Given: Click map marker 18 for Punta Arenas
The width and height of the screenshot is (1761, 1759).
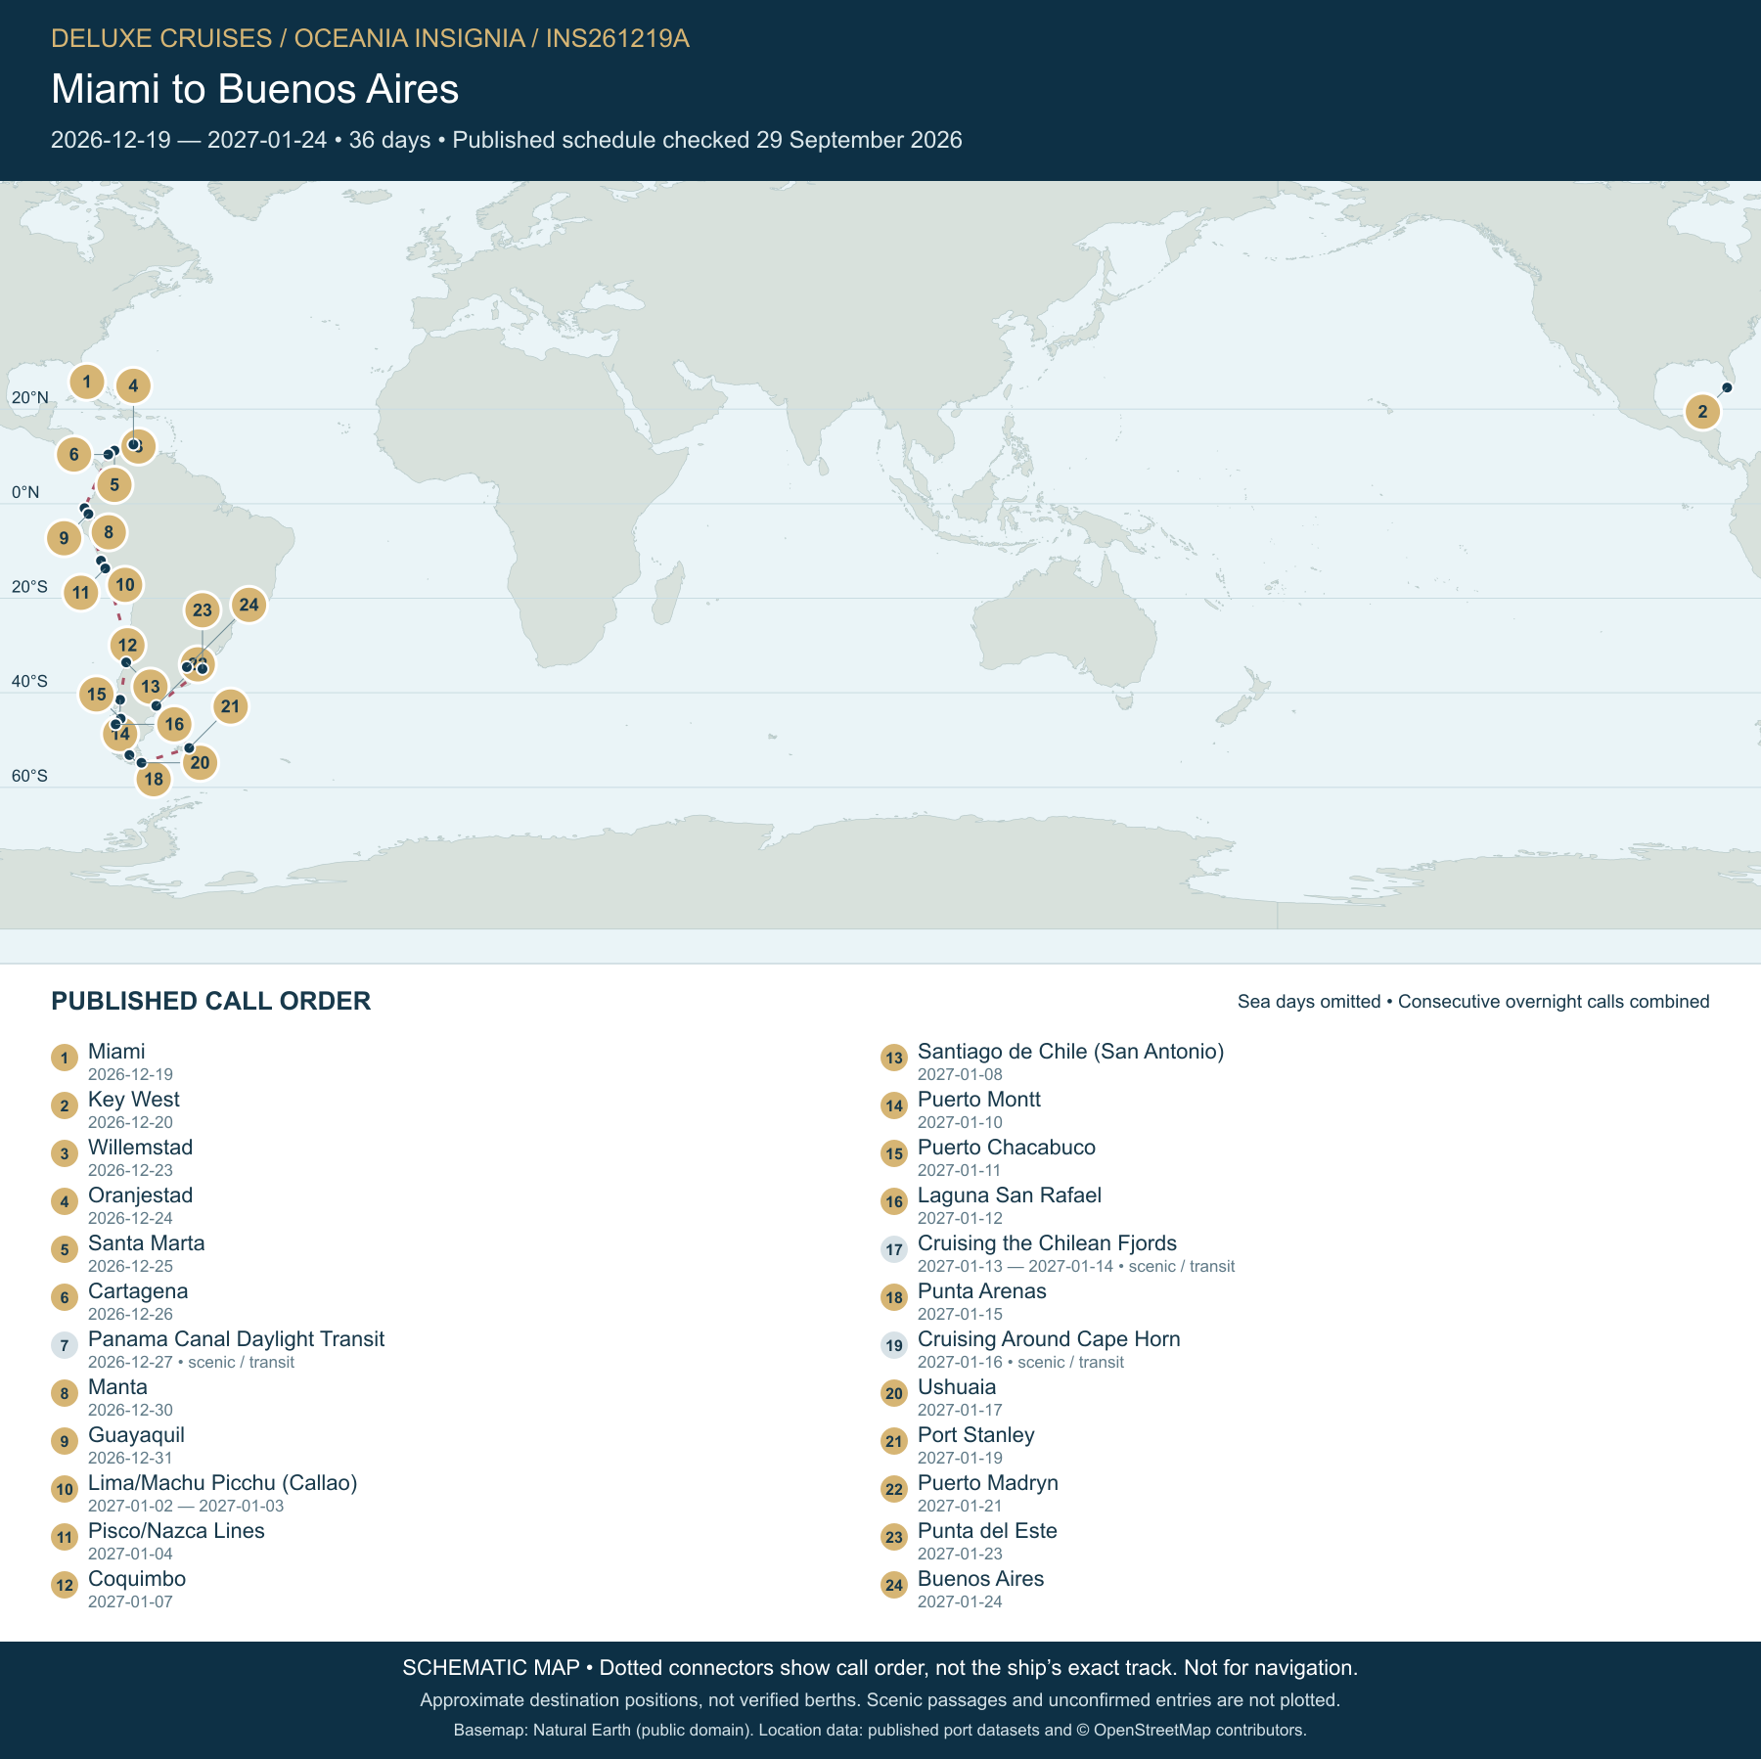Looking at the screenshot, I should tap(154, 780).
